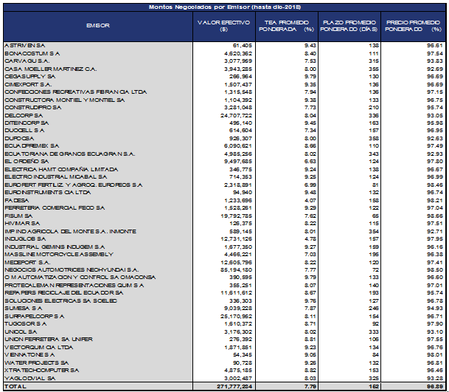
Task: Select REPAPERS RECICLAJE DEL ECUADOR SA
Action: [x=64, y=293]
